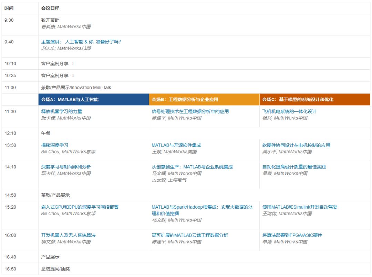Click the "致开幕辞" agenda entry
372x277 pixels.
tap(50, 20)
